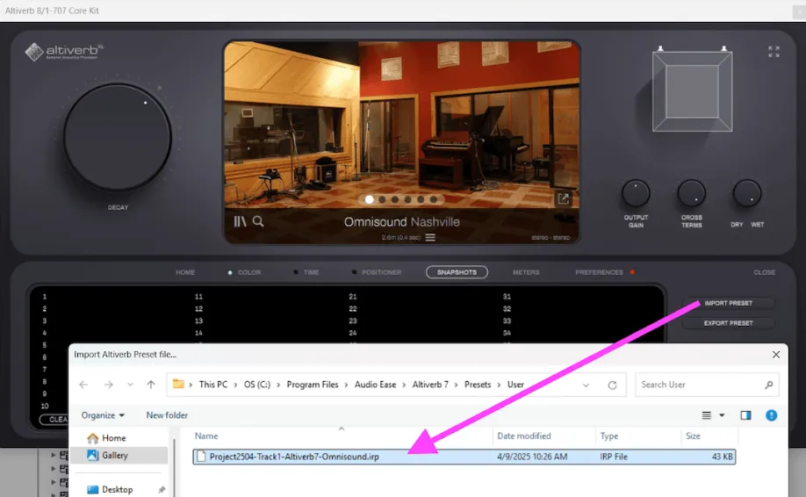Select snapshot slot 32
The height and width of the screenshot is (497, 806).
(x=507, y=309)
